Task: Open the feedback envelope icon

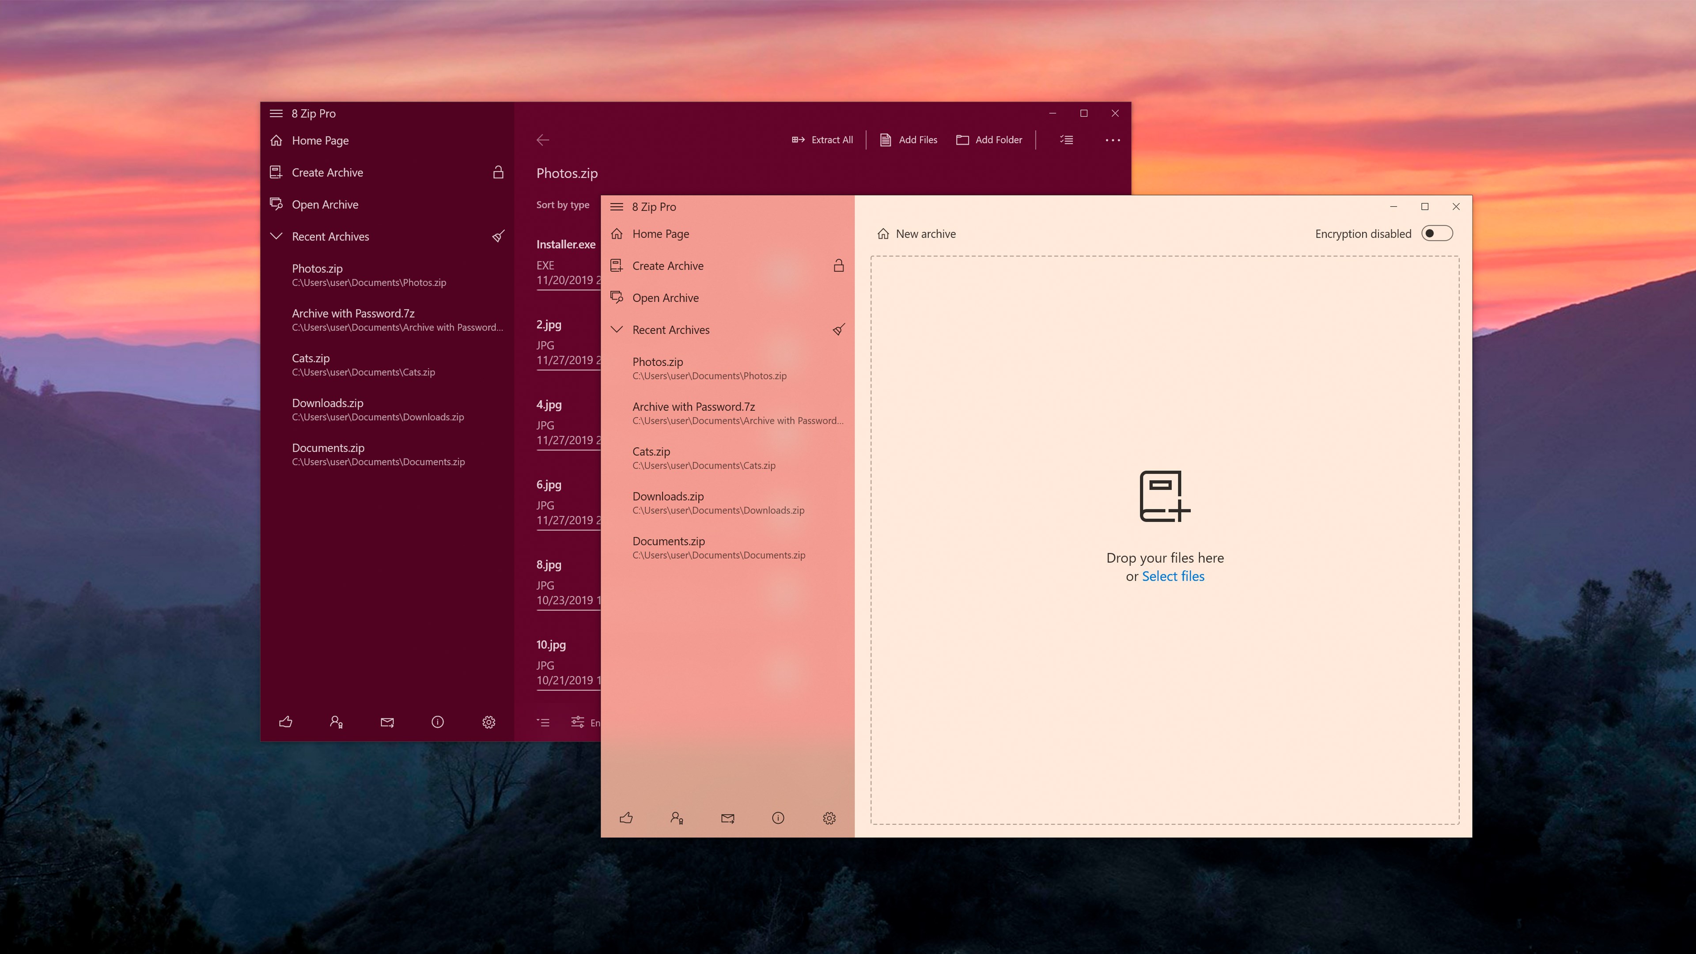Action: coord(727,818)
